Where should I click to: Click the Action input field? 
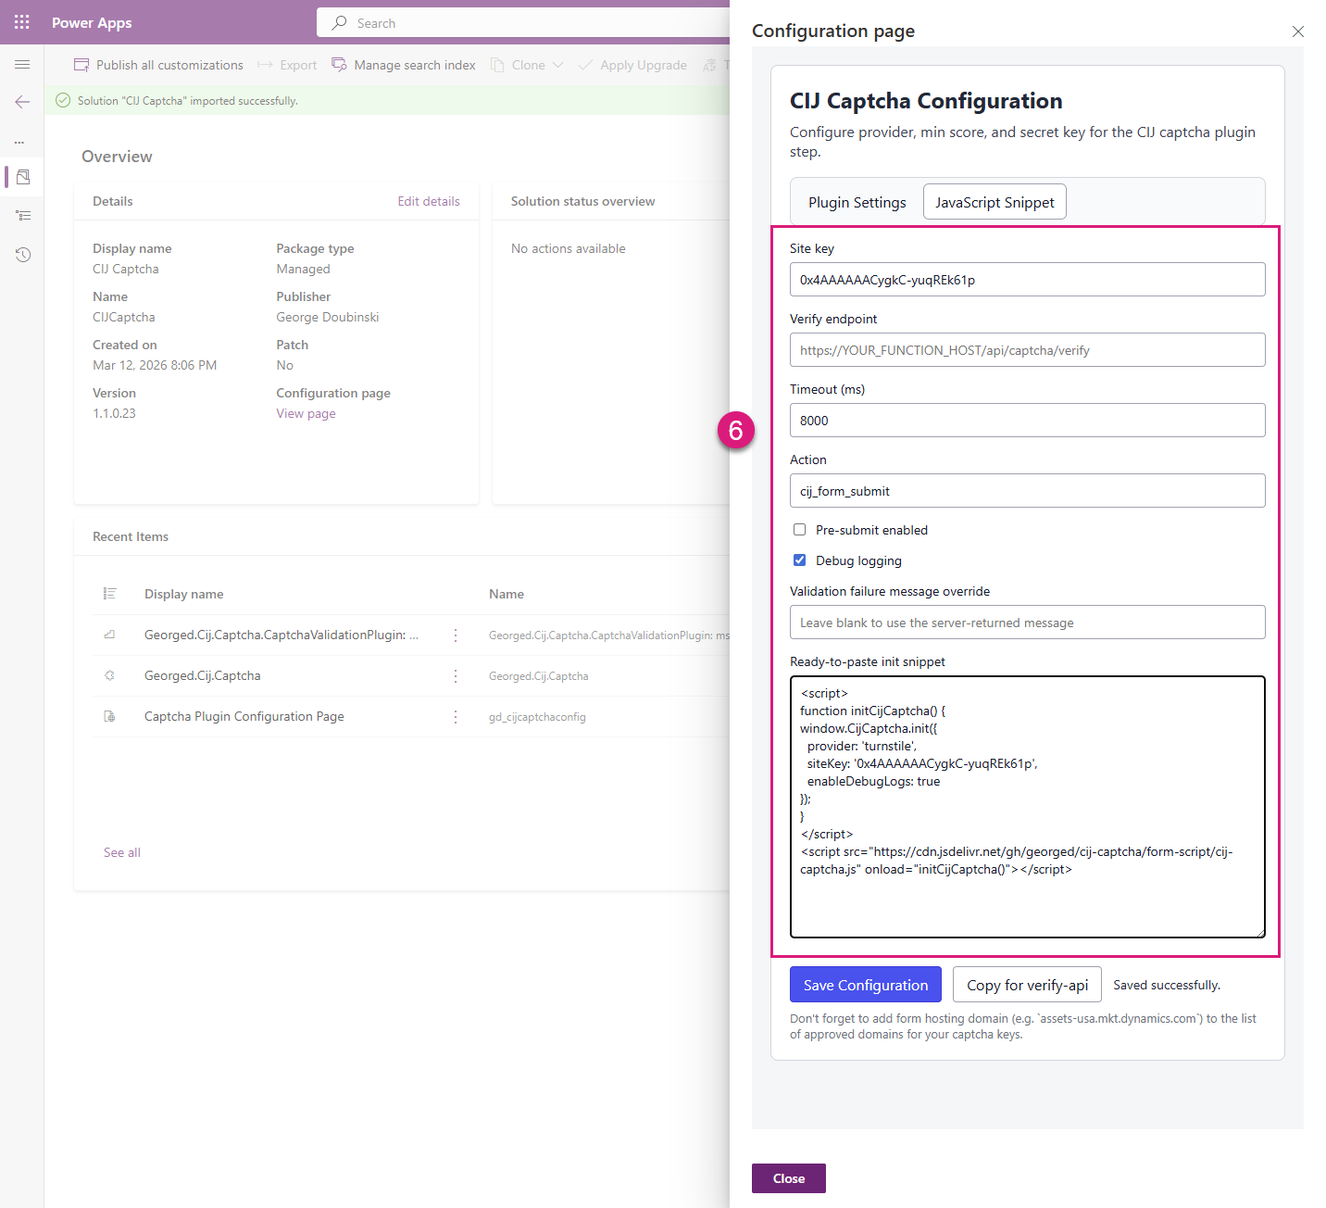coord(1028,491)
